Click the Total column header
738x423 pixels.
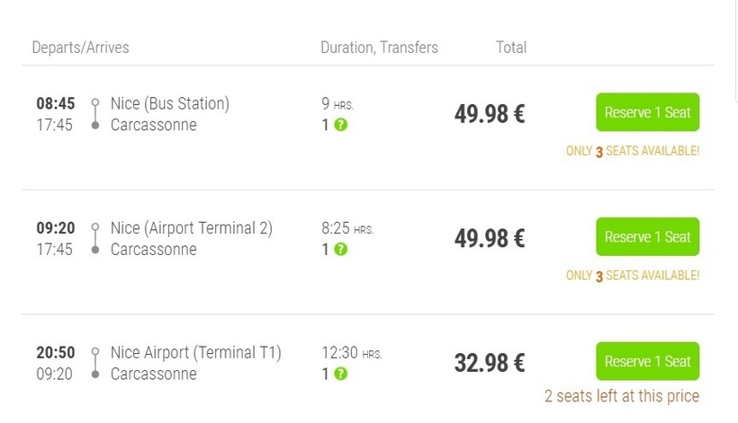[511, 48]
